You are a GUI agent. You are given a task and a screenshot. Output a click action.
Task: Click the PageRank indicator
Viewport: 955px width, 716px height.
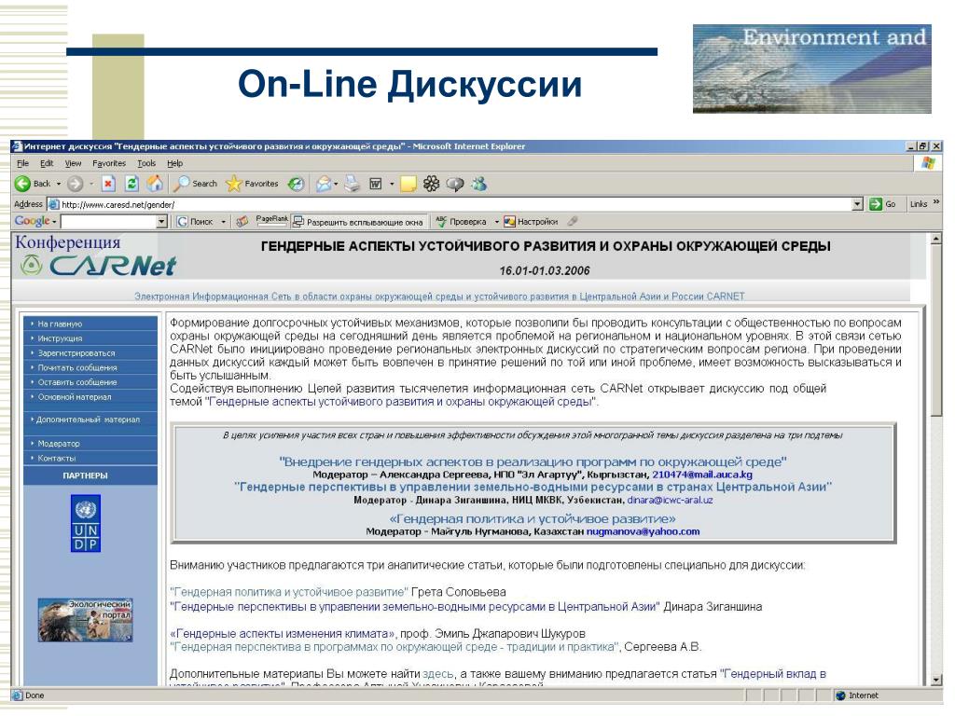point(271,220)
